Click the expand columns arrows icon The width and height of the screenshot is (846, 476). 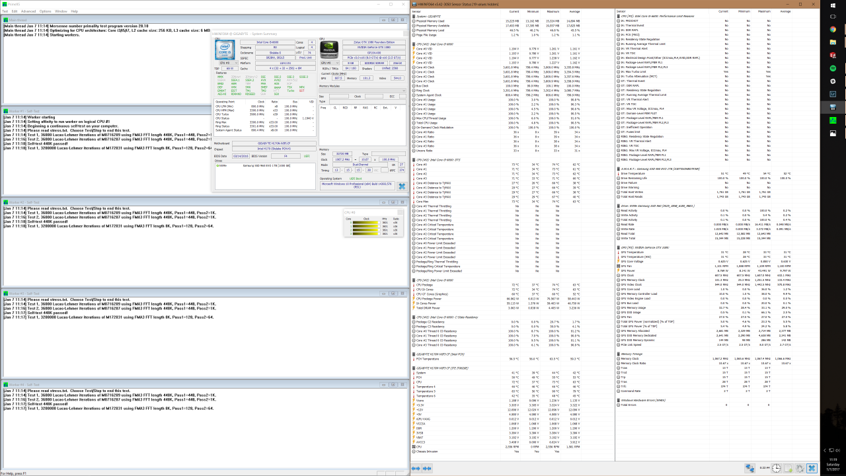416,468
